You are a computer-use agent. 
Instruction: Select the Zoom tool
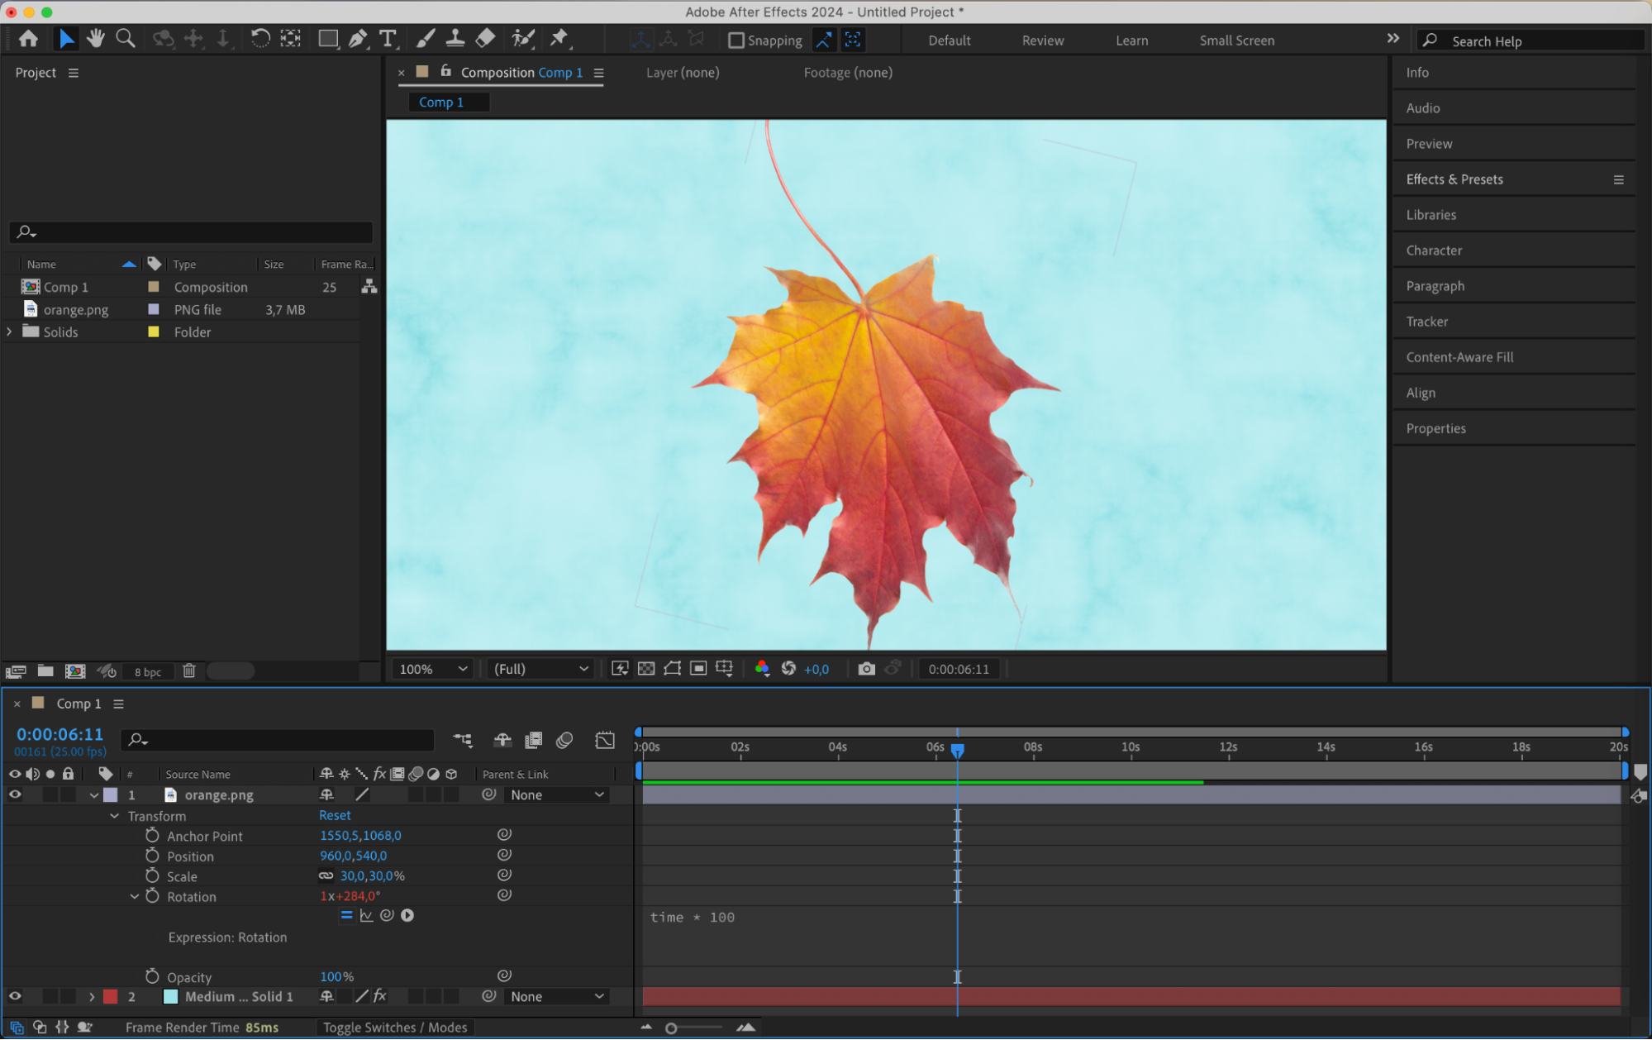point(126,38)
